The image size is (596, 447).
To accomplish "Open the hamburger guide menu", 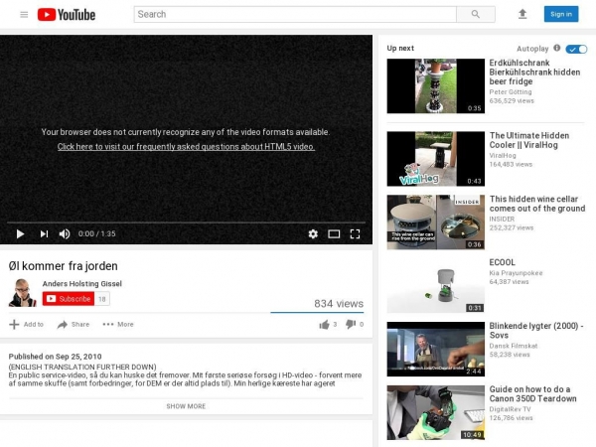I will 24,15.
